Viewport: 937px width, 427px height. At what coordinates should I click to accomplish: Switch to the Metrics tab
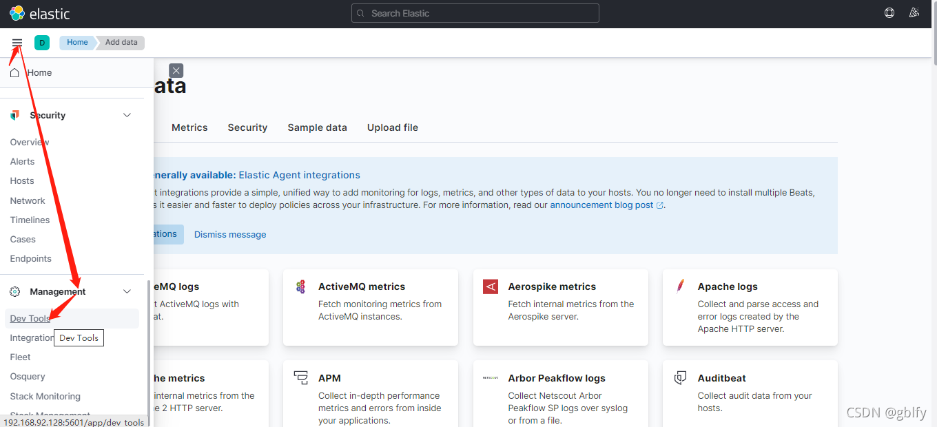[x=189, y=127]
